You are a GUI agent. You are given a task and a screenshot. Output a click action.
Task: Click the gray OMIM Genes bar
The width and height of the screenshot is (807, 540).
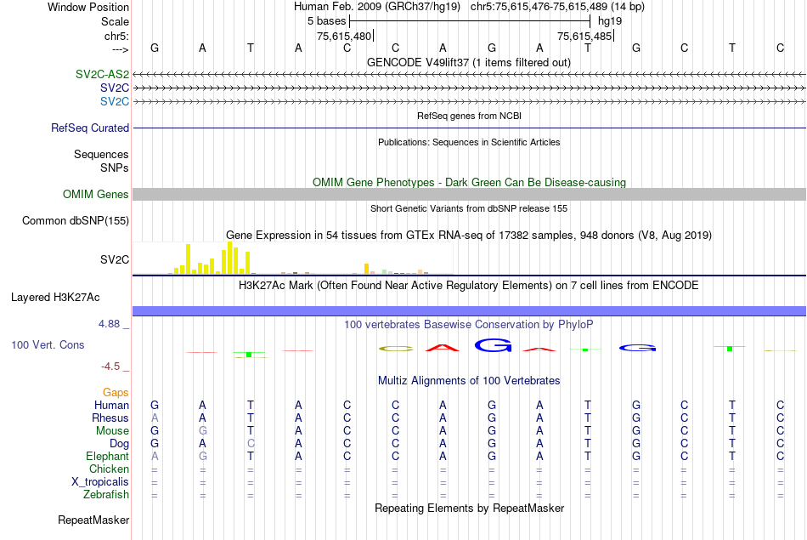click(469, 194)
